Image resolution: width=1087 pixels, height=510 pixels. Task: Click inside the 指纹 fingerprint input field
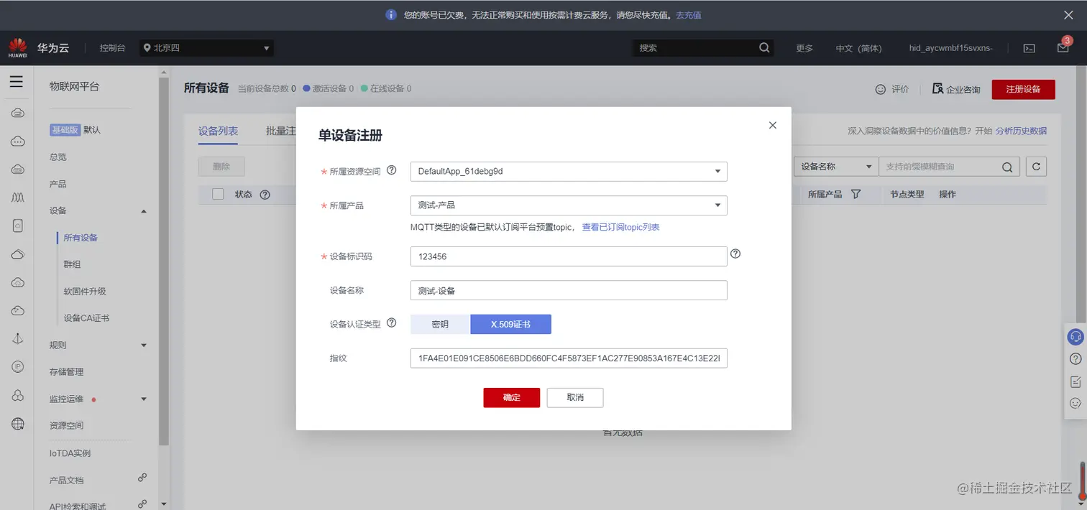click(568, 358)
